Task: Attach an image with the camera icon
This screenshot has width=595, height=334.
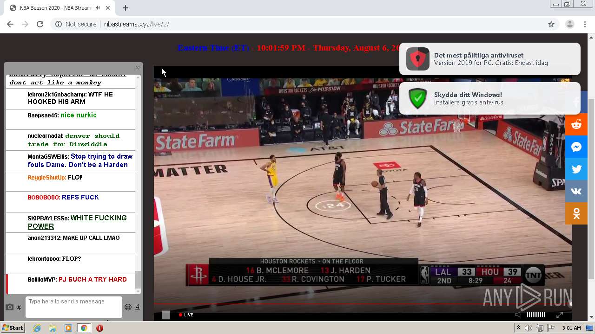Action: point(9,307)
